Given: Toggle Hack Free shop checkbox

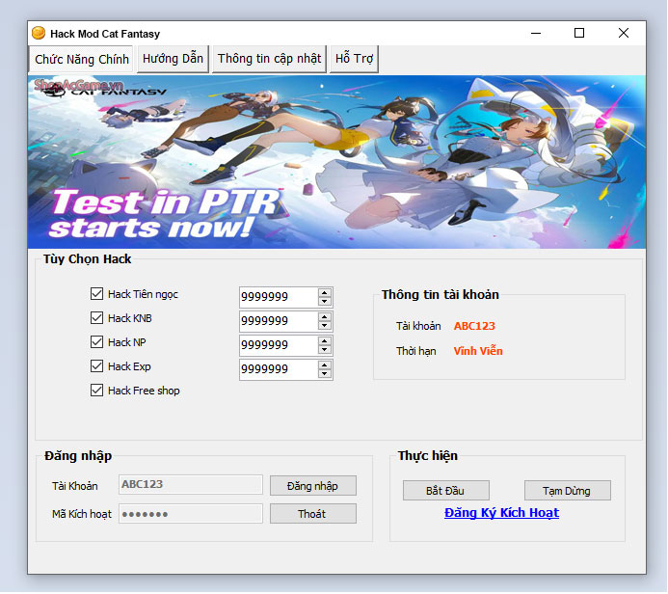Looking at the screenshot, I should coord(96,391).
